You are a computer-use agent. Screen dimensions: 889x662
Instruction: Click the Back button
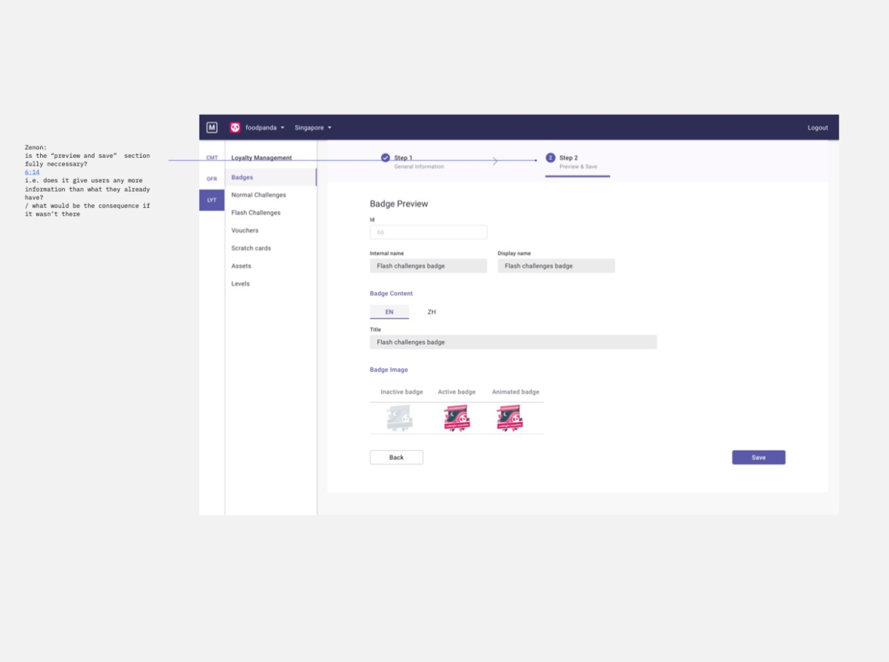click(396, 457)
